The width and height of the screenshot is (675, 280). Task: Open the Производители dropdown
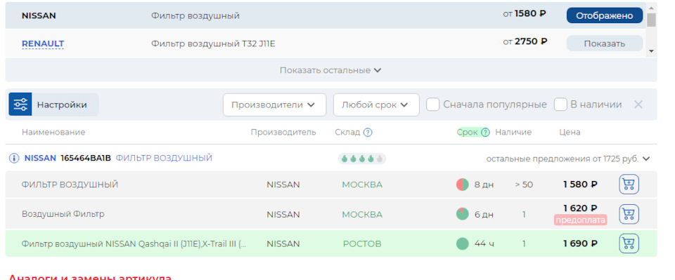click(x=274, y=105)
